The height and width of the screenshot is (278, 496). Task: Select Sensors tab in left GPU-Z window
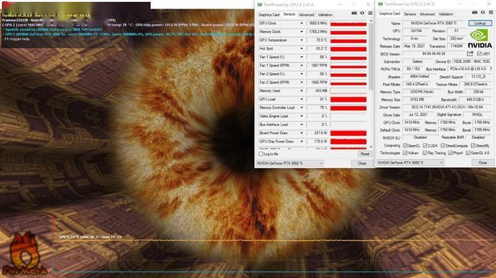(289, 14)
